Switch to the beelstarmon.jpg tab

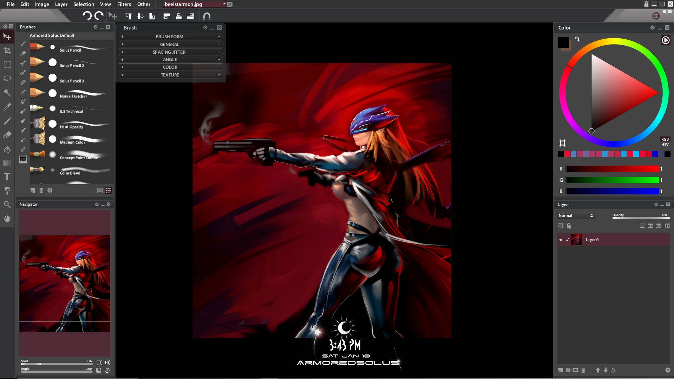click(x=183, y=4)
